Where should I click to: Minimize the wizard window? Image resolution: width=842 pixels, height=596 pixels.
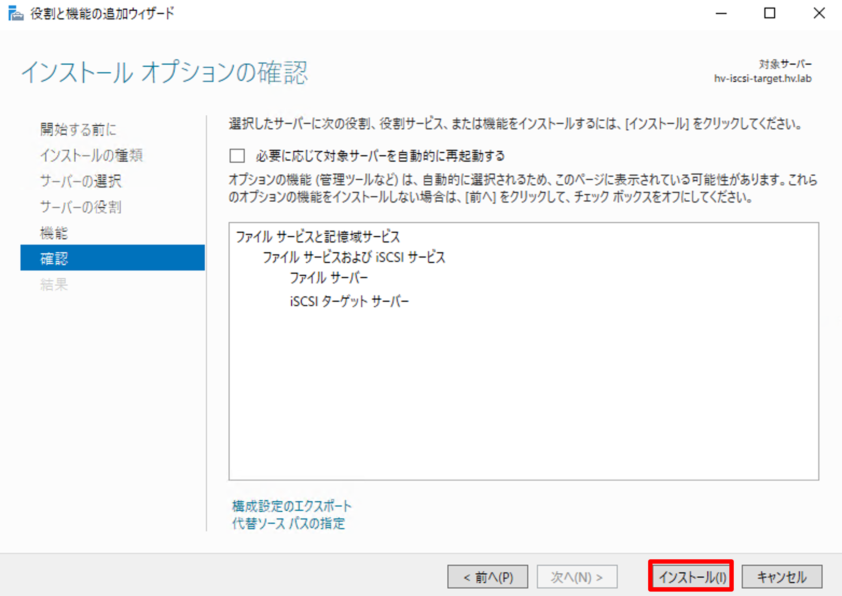(x=721, y=13)
